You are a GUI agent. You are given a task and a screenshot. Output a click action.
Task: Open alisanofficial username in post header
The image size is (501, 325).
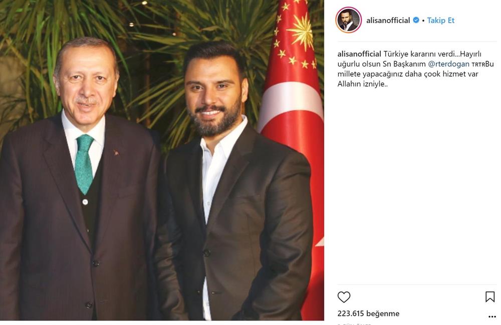pyautogui.click(x=388, y=21)
